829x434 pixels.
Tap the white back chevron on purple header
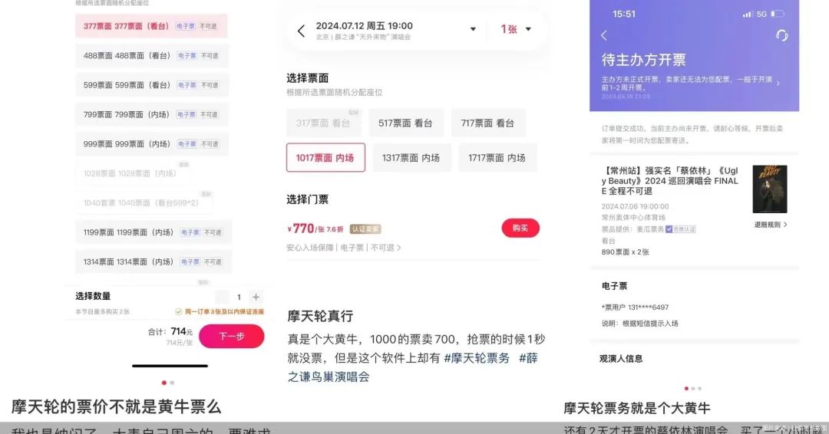coord(604,35)
